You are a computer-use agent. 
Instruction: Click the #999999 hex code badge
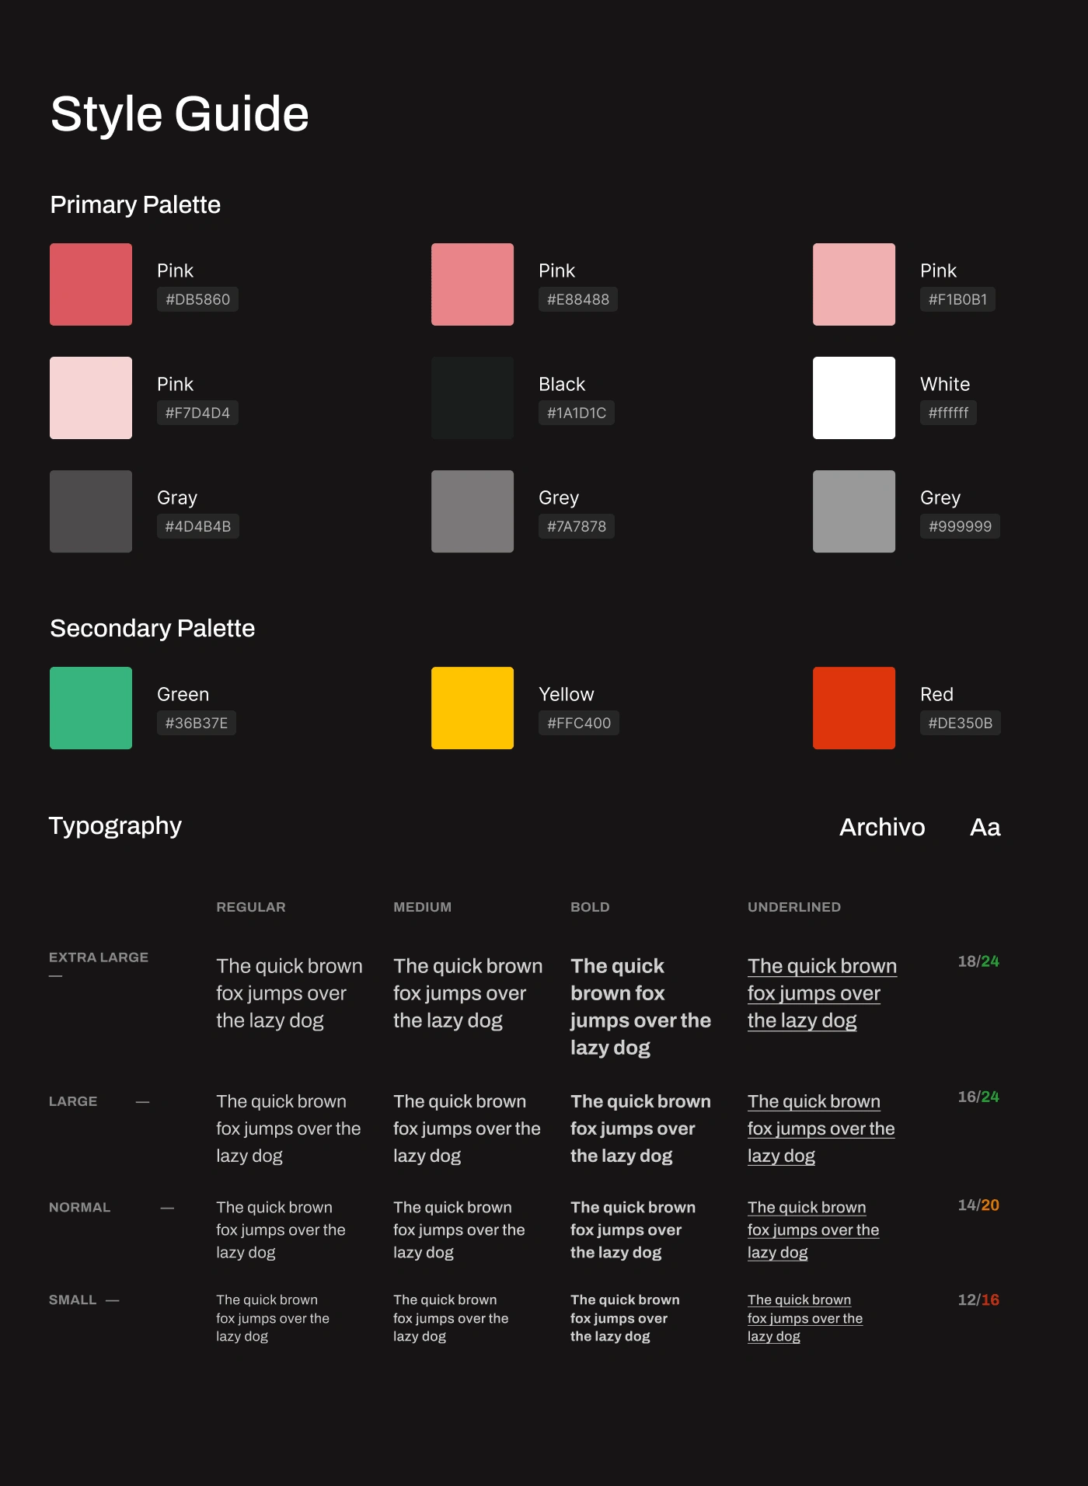pyautogui.click(x=960, y=526)
